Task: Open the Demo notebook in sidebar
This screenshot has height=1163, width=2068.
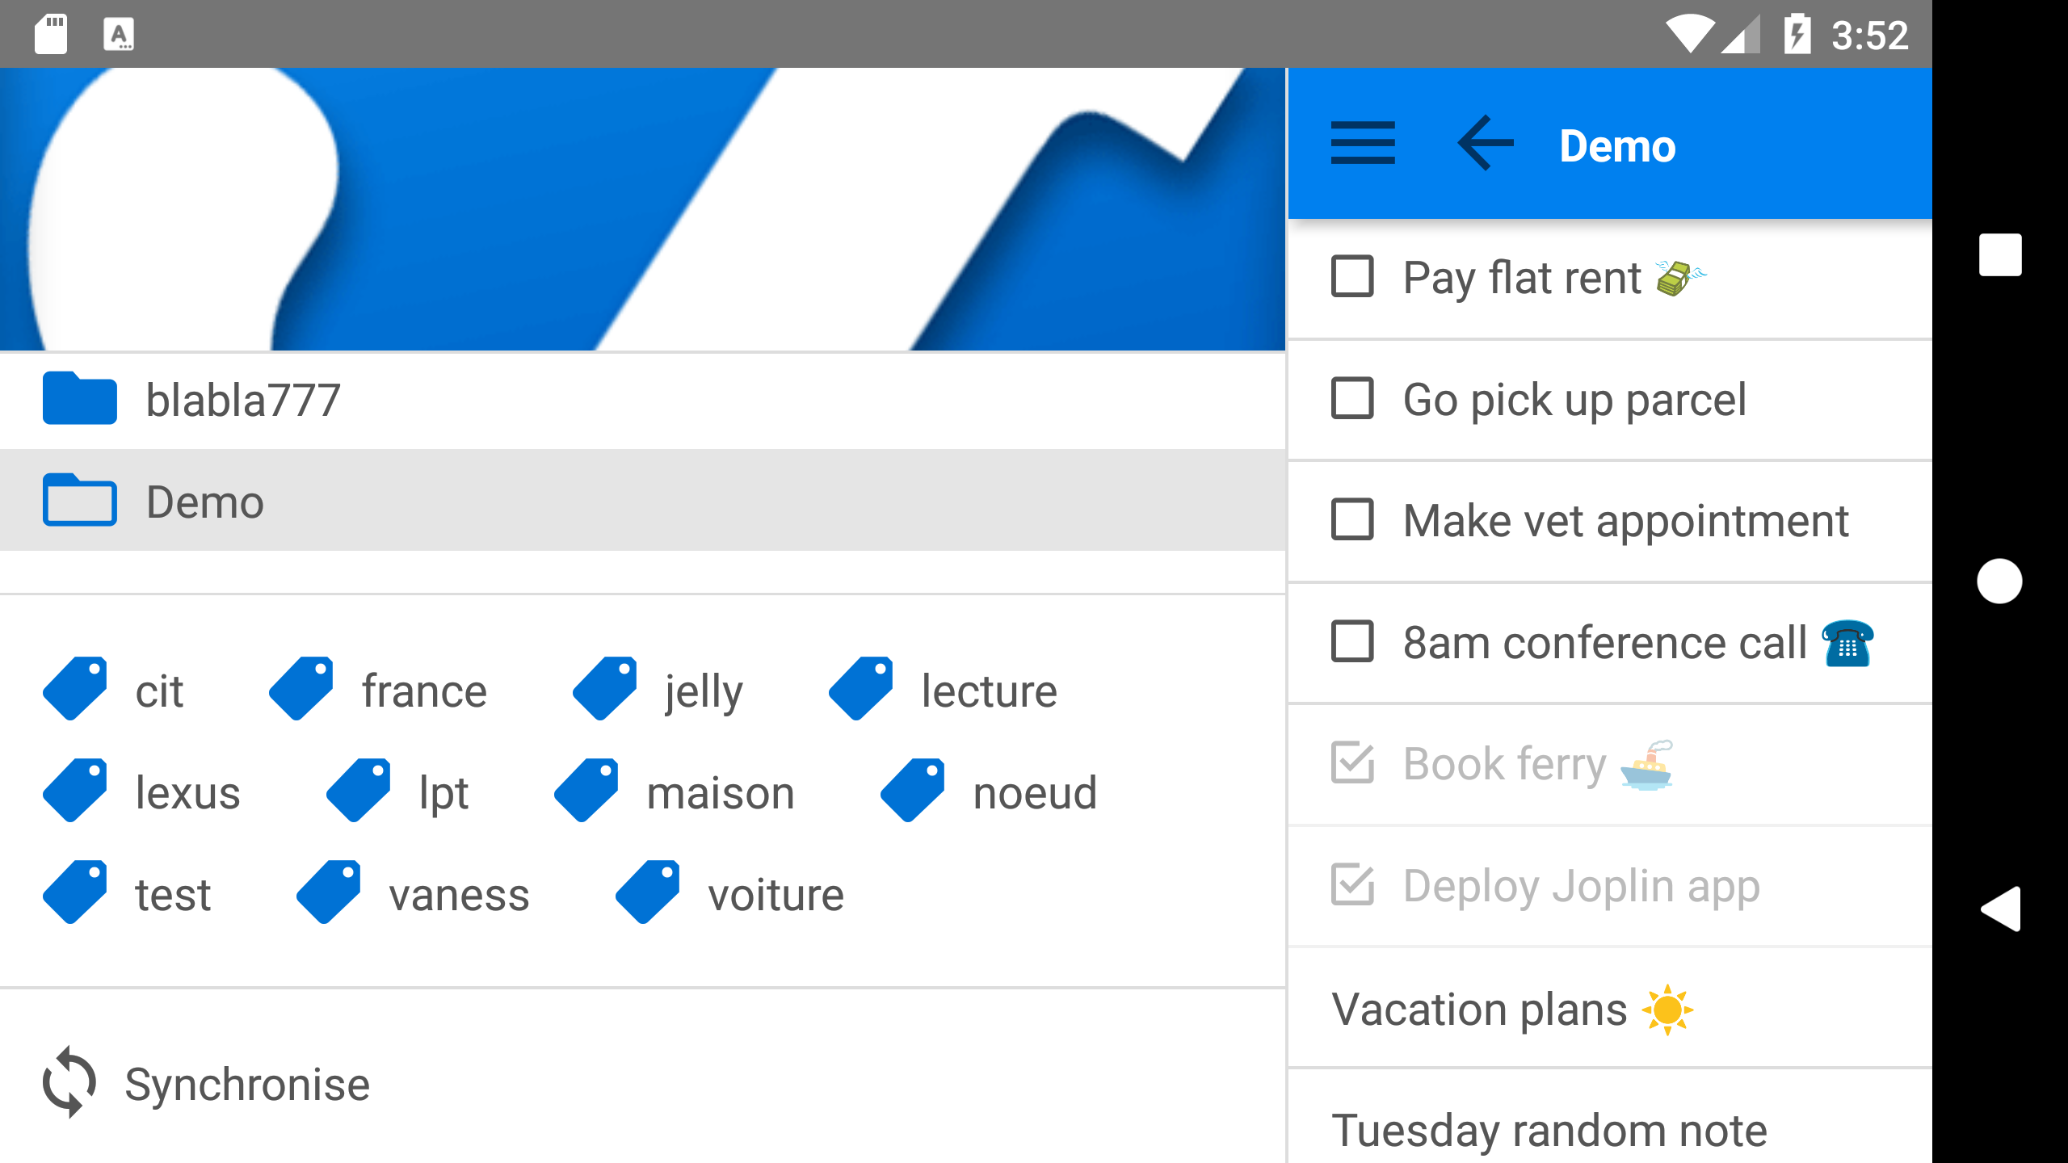Action: 205,502
